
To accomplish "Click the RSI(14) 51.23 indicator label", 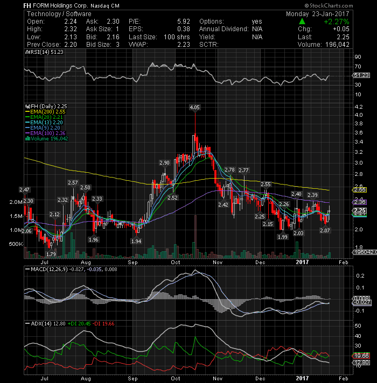I will 47,52.
